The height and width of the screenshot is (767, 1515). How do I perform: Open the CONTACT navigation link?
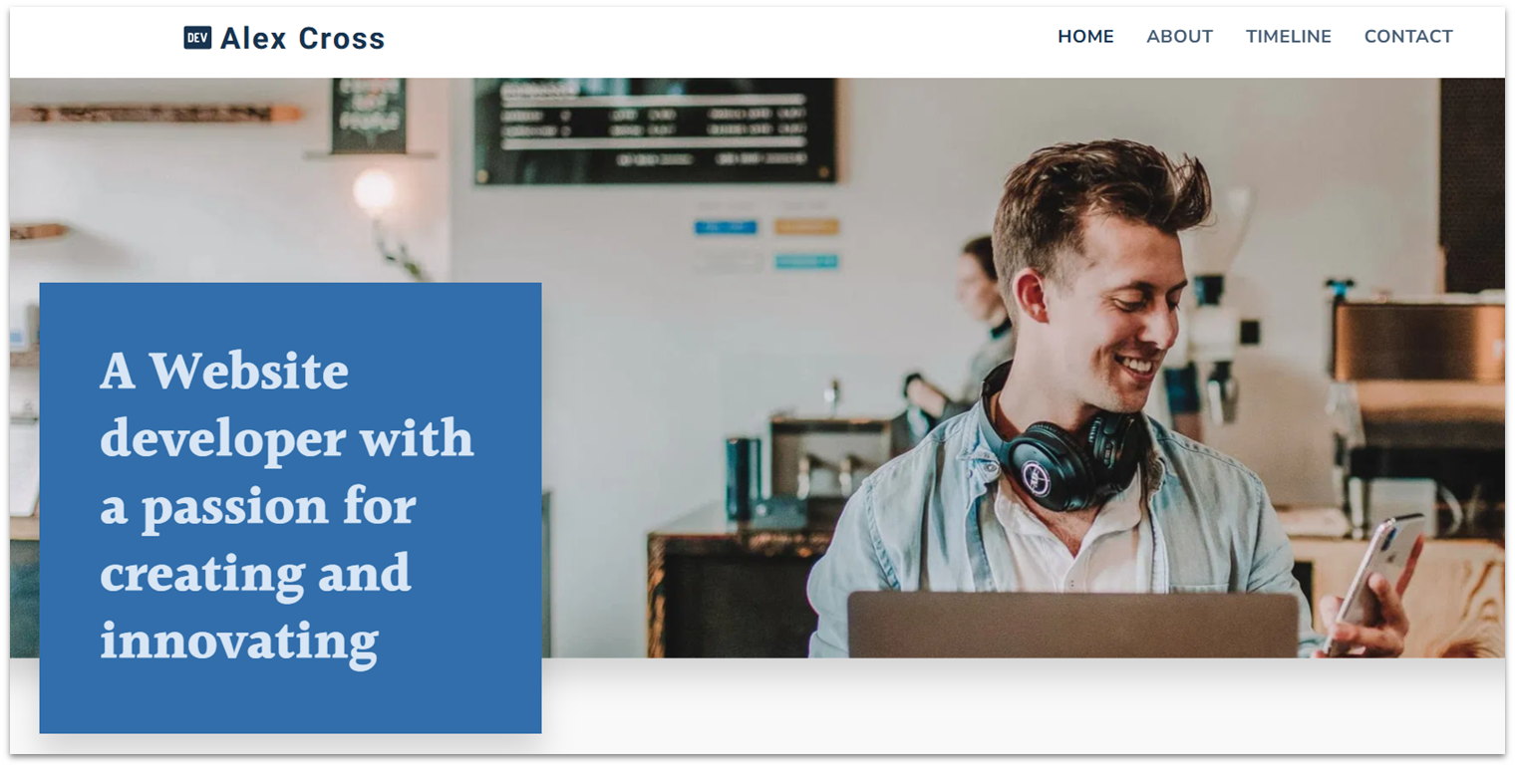click(x=1408, y=37)
